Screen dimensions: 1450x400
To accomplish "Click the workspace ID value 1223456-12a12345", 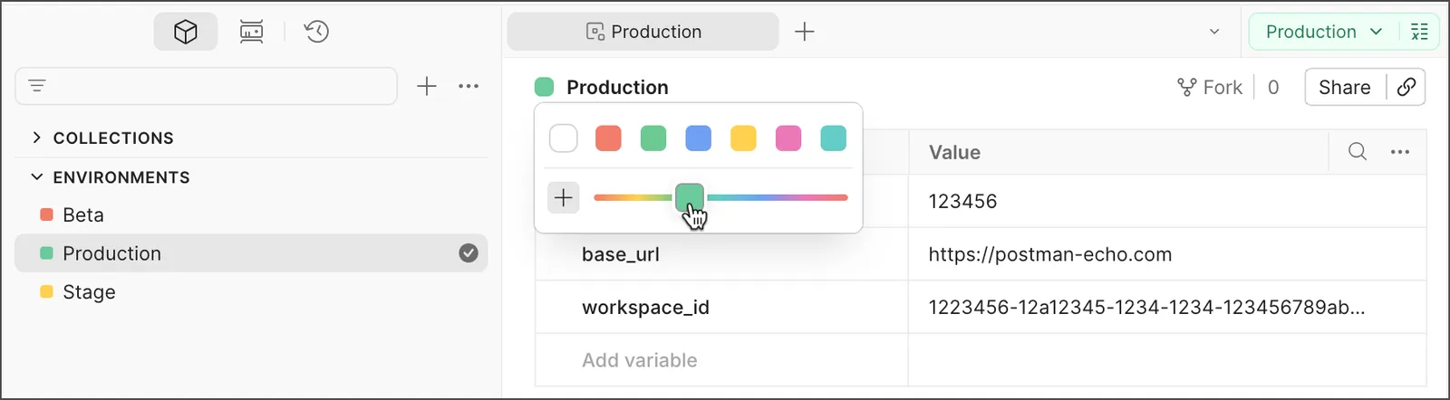I will coord(1146,308).
